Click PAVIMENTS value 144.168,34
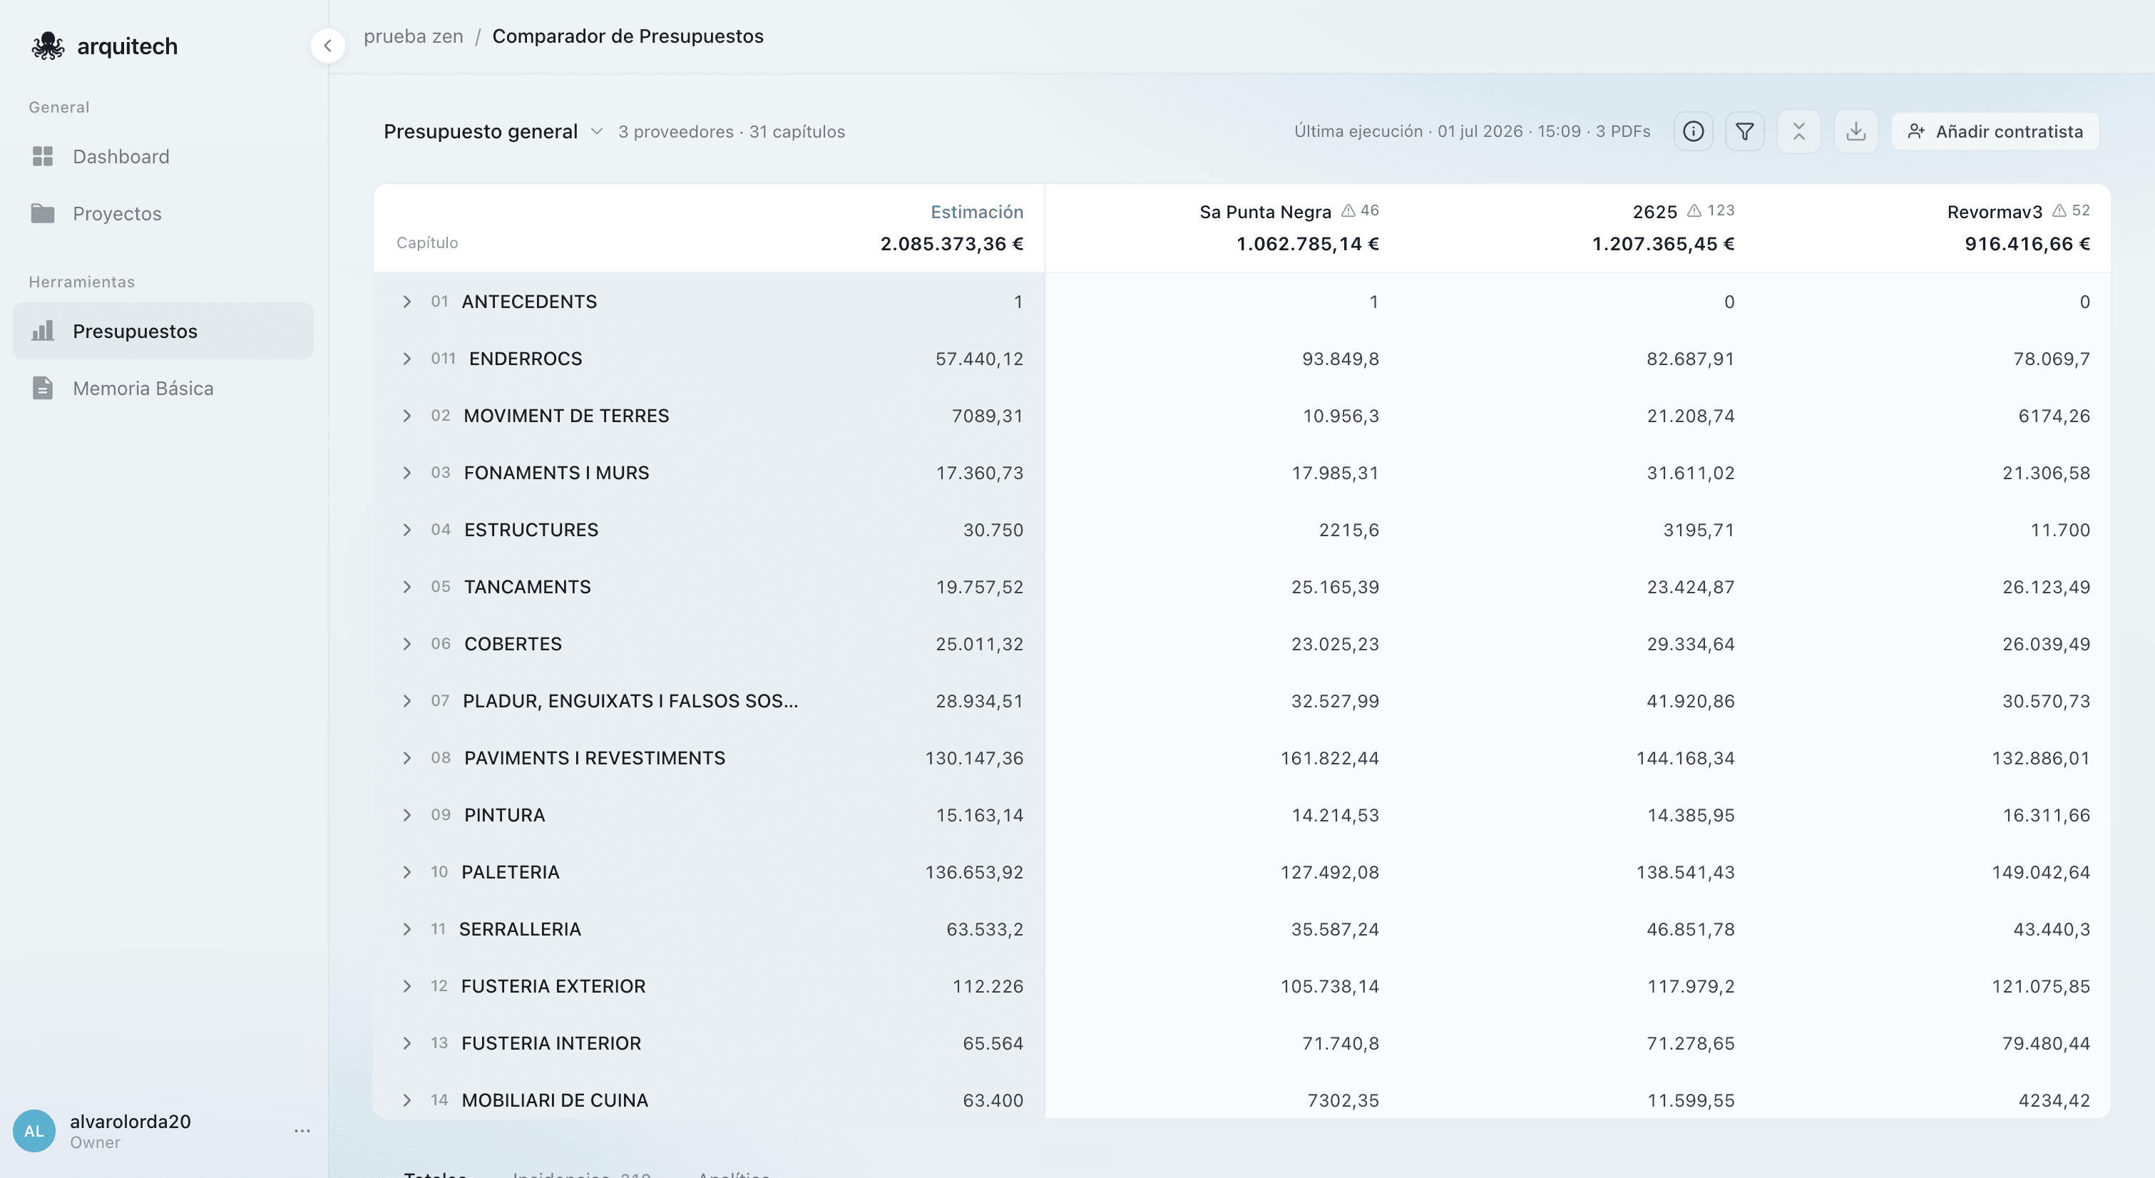2155x1178 pixels. [x=1685, y=758]
